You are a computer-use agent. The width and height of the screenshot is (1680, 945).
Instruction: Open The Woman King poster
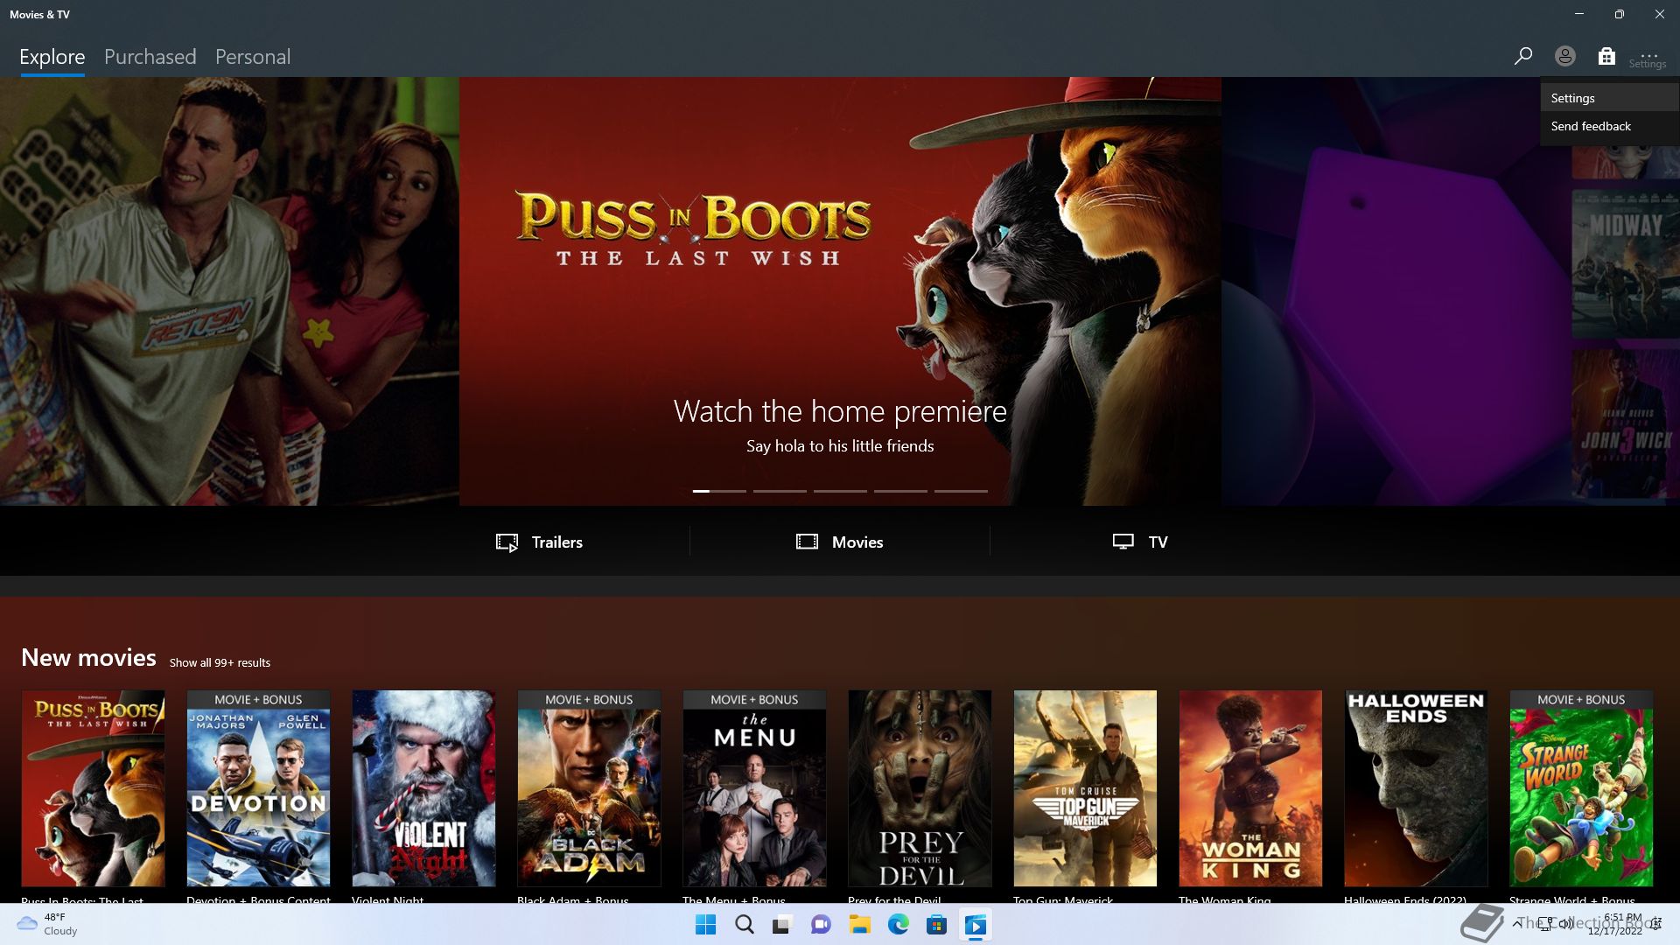click(1250, 788)
